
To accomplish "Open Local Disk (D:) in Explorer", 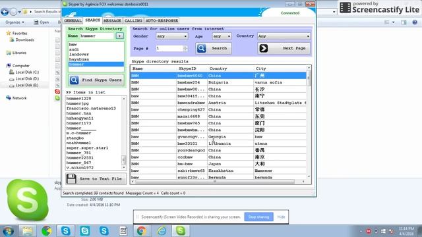I will coord(24,79).
